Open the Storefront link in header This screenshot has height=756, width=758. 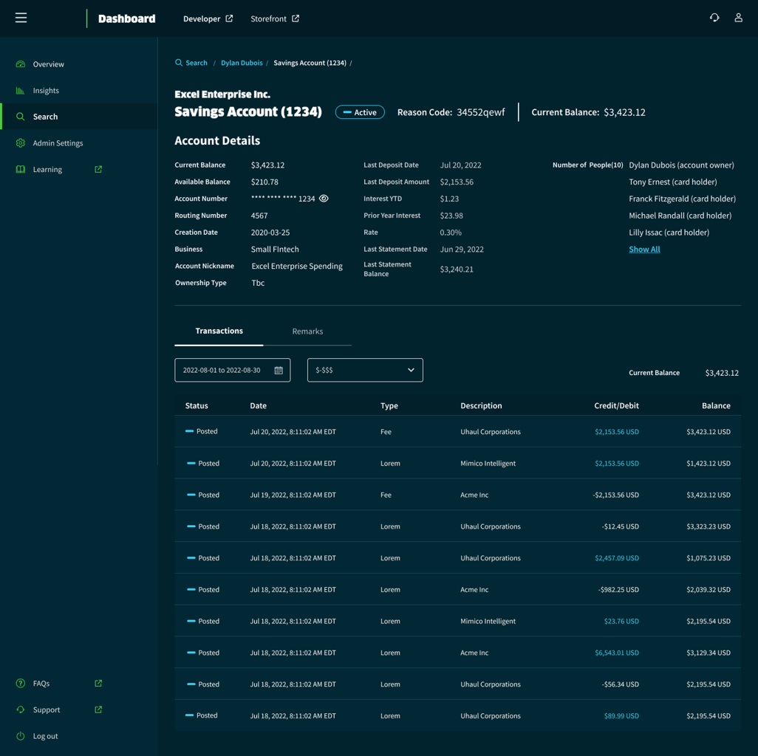click(274, 18)
